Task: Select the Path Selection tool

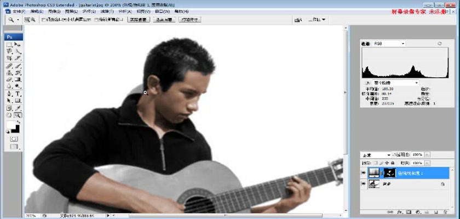Action: [9, 101]
